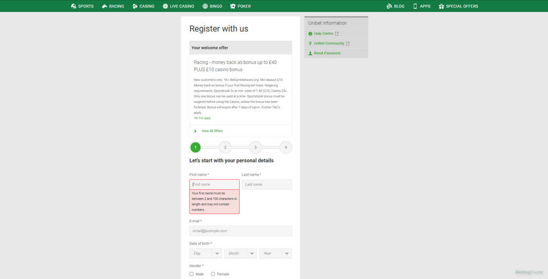
Task: Open the Sports menu item
Action: pos(82,6)
